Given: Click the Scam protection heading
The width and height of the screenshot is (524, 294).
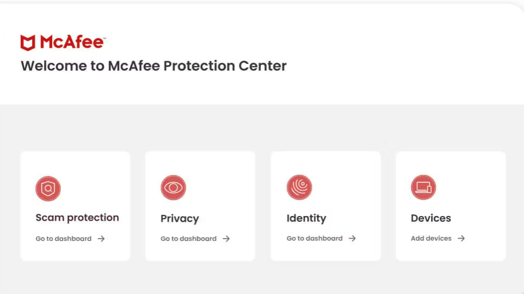Looking at the screenshot, I should pos(77,218).
